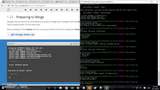Click the browser back arrow
Viewport: 160px width, 90px height.
2,5
